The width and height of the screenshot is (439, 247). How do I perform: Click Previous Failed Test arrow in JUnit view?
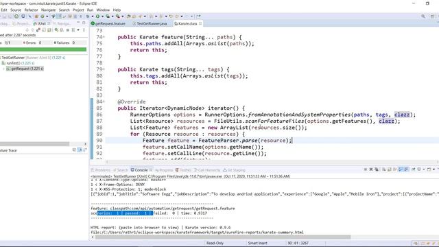pos(32,30)
